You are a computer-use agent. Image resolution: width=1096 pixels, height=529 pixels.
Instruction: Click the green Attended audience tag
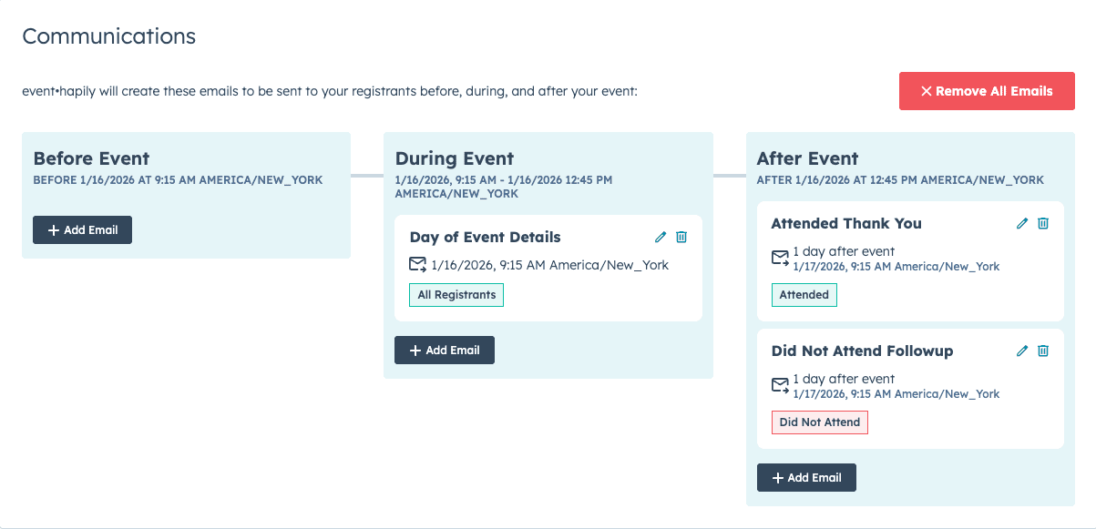[x=804, y=295]
